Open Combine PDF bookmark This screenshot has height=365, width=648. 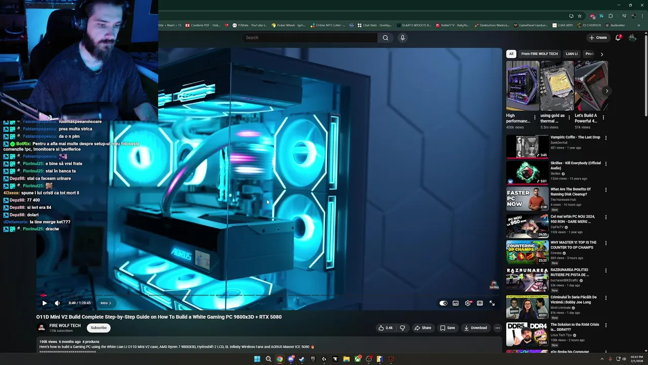tap(203, 25)
